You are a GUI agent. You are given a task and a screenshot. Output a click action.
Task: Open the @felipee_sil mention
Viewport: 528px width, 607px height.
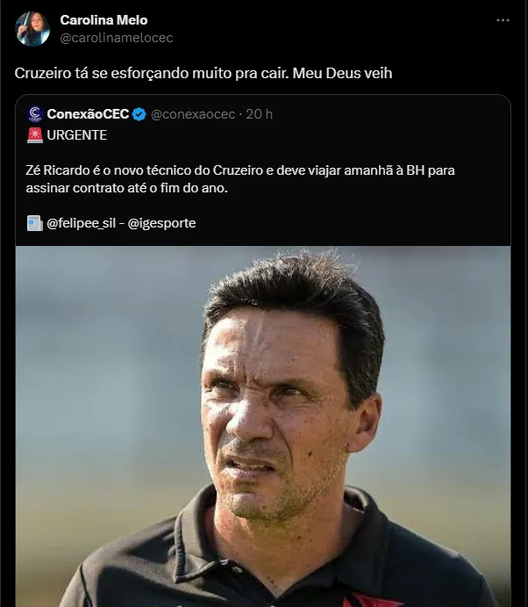click(x=83, y=223)
